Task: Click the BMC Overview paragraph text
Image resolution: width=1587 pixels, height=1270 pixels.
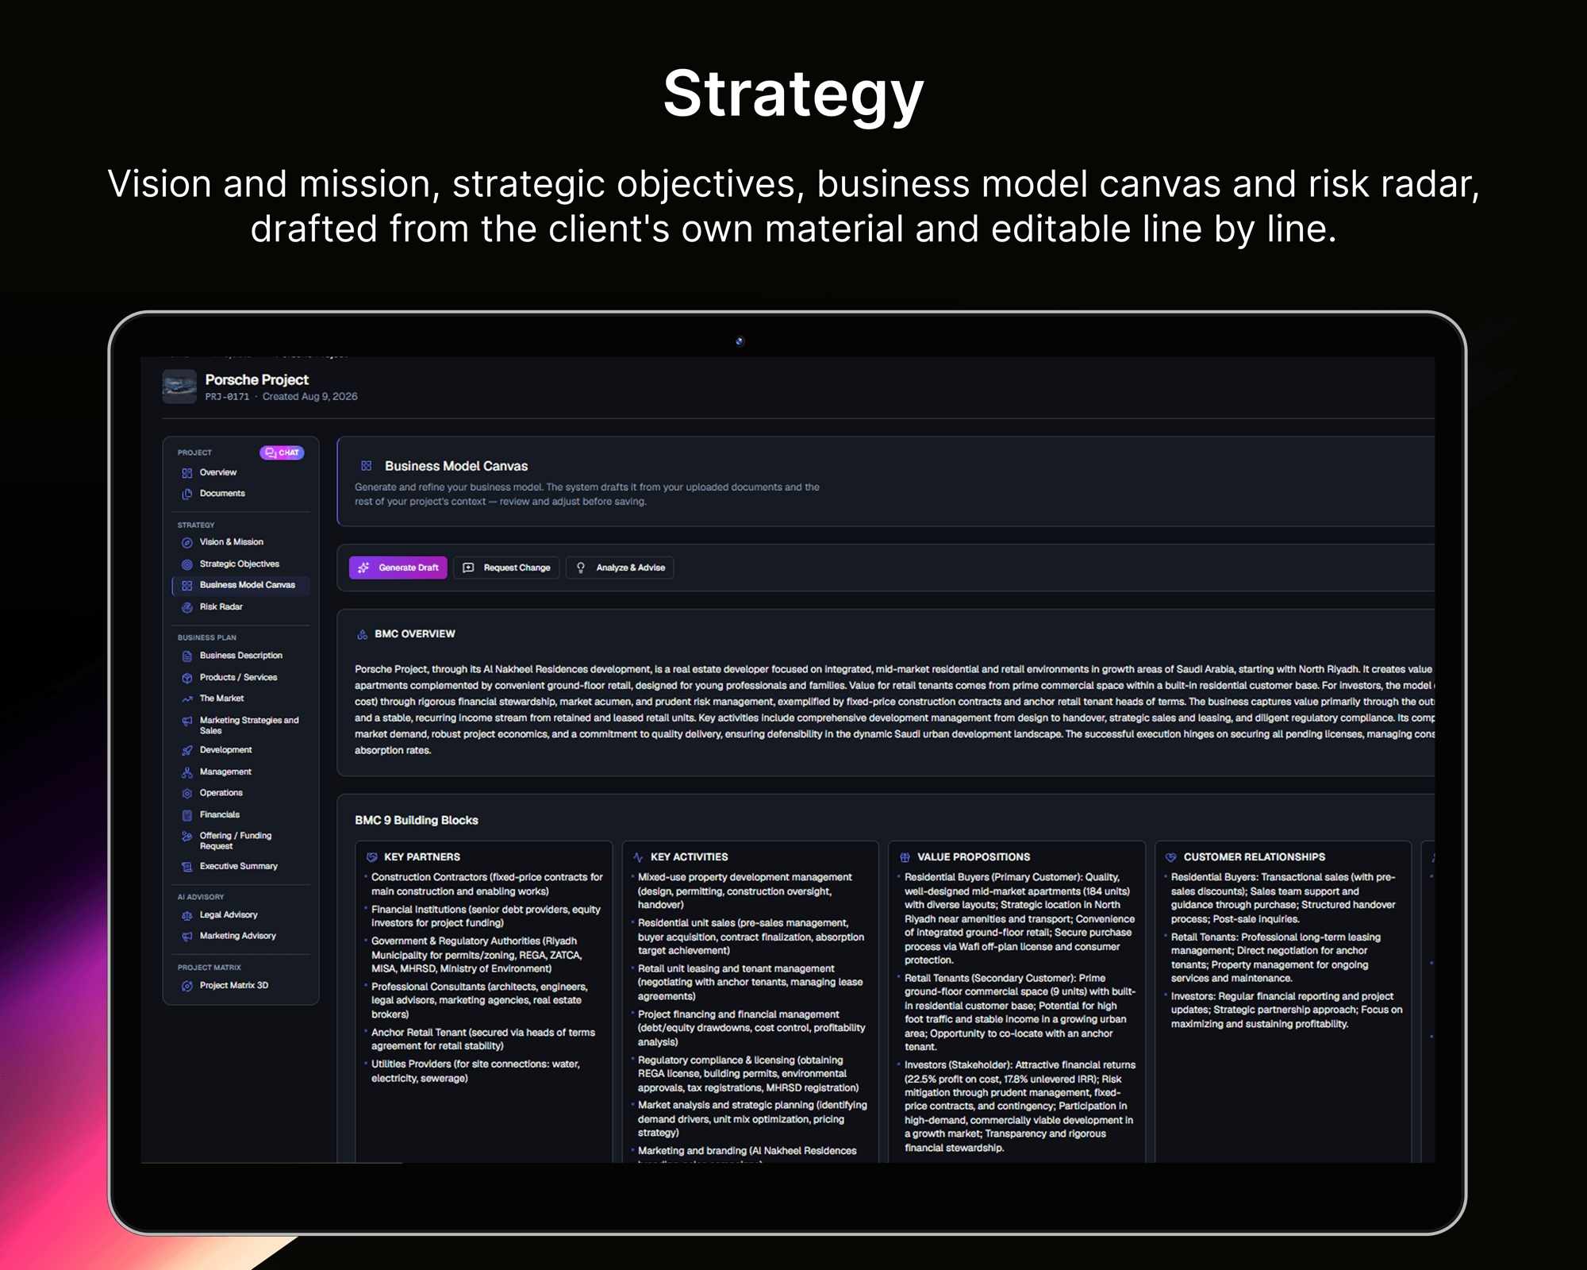Action: [894, 710]
